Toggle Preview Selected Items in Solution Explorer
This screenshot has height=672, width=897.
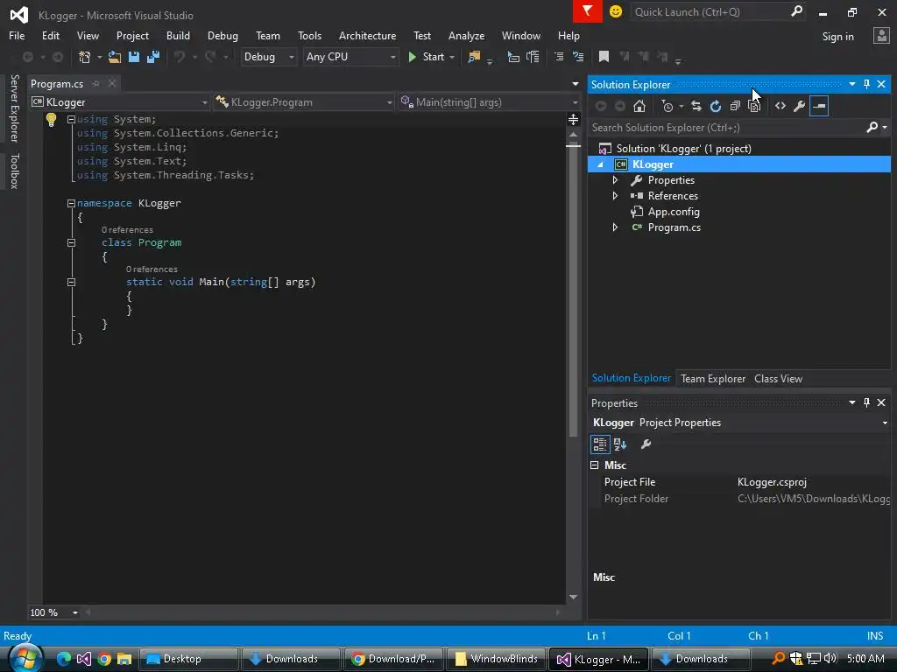point(819,106)
